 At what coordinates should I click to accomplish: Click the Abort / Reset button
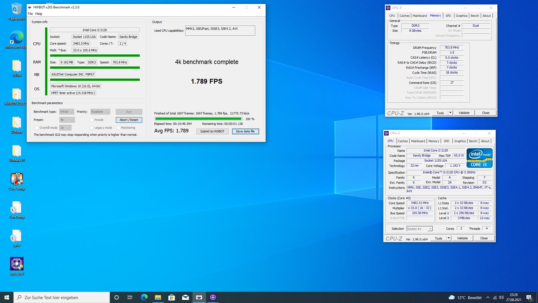[x=129, y=120]
